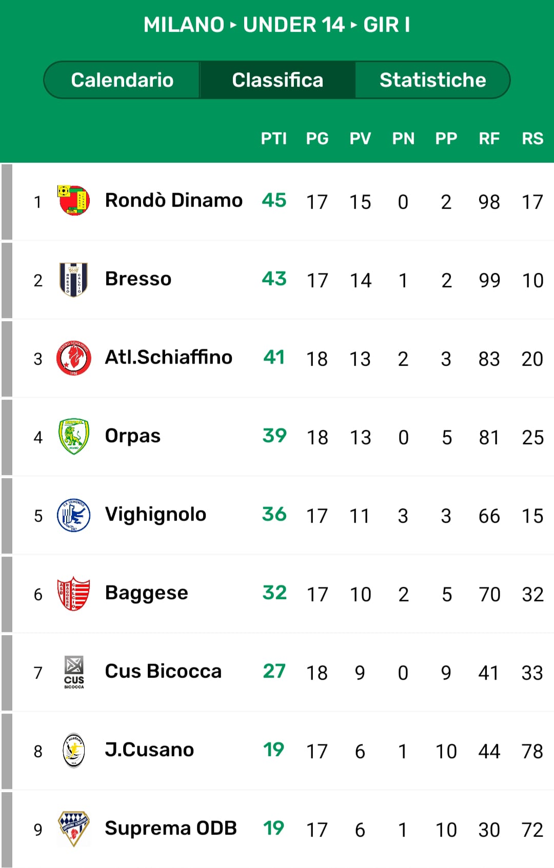
Task: Tap UNDER 14 in the breadcrumb
Action: (293, 25)
